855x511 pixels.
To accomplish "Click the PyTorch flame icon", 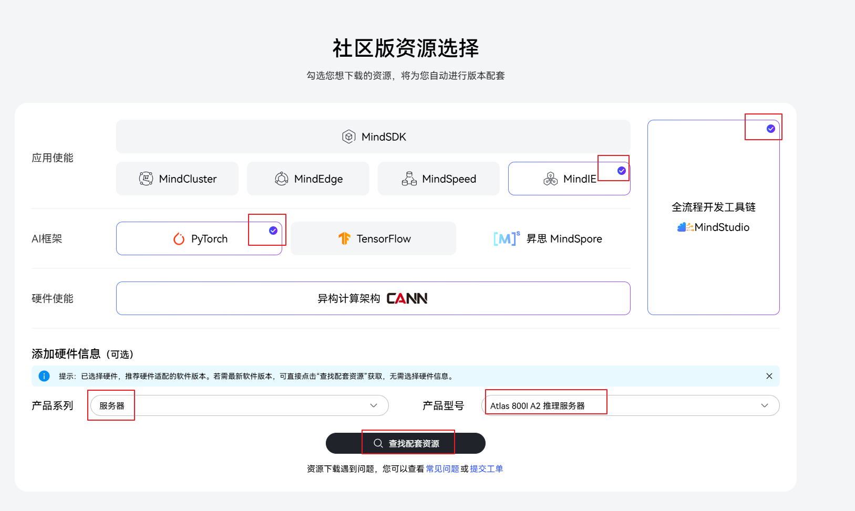I will pos(179,238).
